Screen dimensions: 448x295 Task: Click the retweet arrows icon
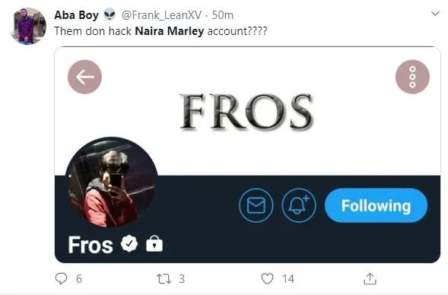click(x=164, y=279)
